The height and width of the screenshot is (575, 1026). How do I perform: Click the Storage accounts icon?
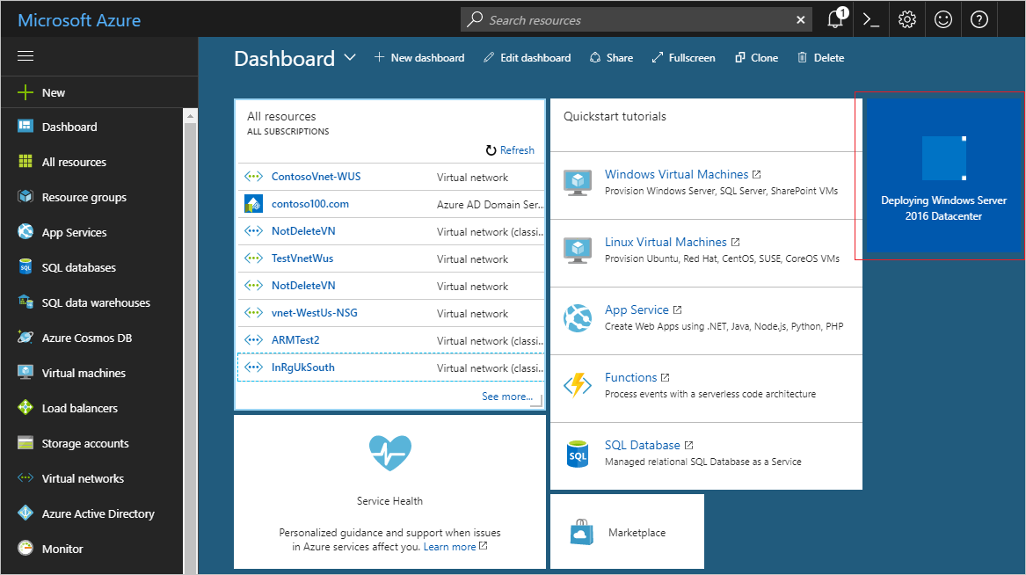(x=25, y=443)
